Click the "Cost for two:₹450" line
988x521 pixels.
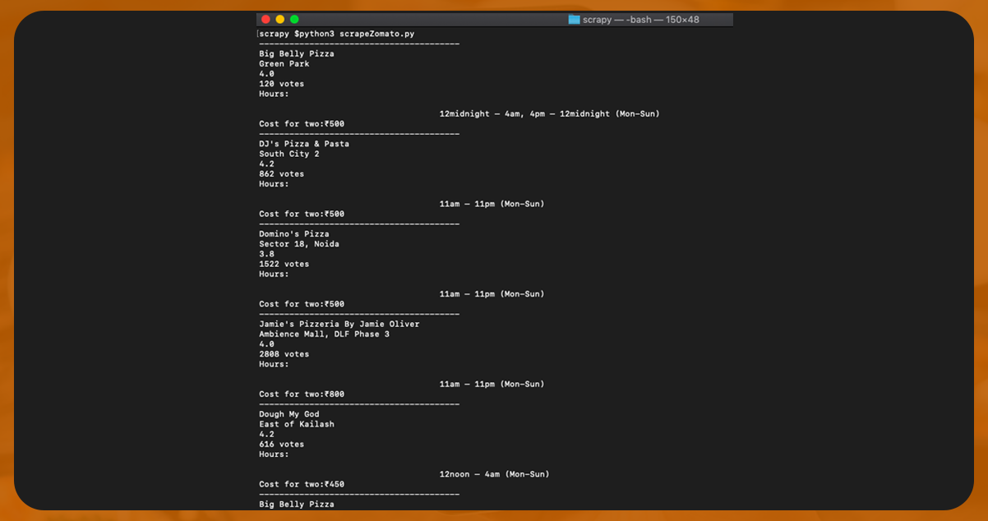[x=302, y=484]
